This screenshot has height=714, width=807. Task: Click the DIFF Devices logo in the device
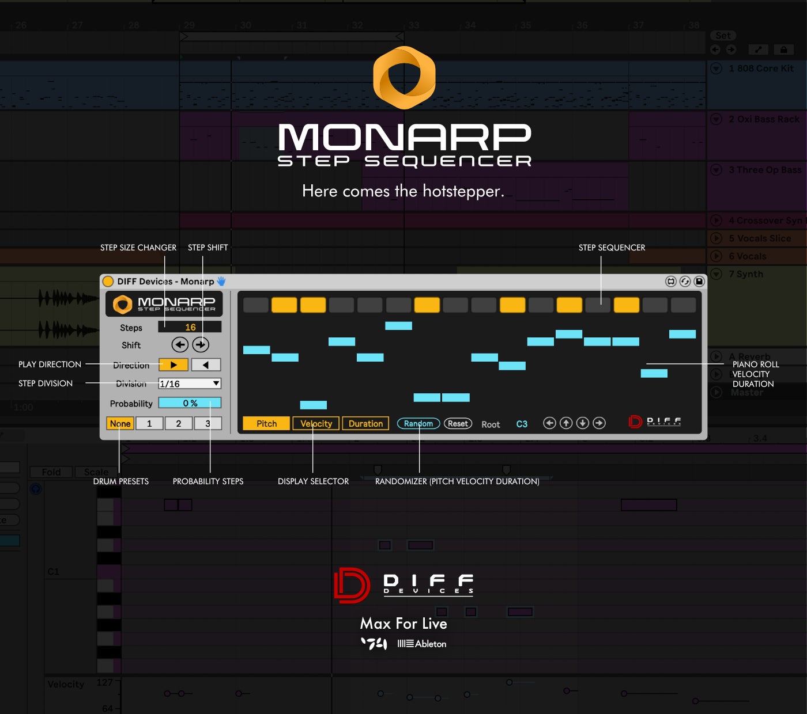(x=654, y=422)
